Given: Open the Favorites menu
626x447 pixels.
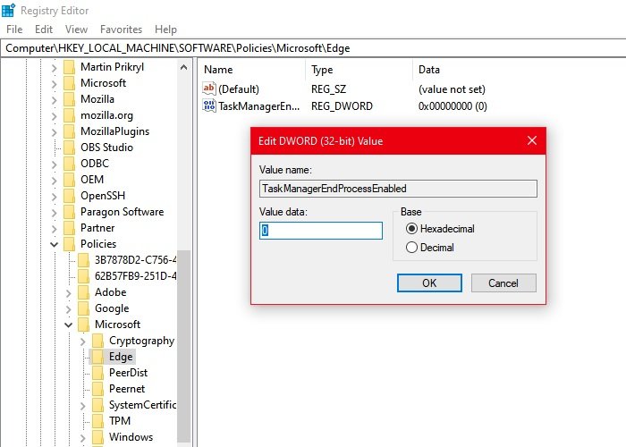Looking at the screenshot, I should 121,30.
